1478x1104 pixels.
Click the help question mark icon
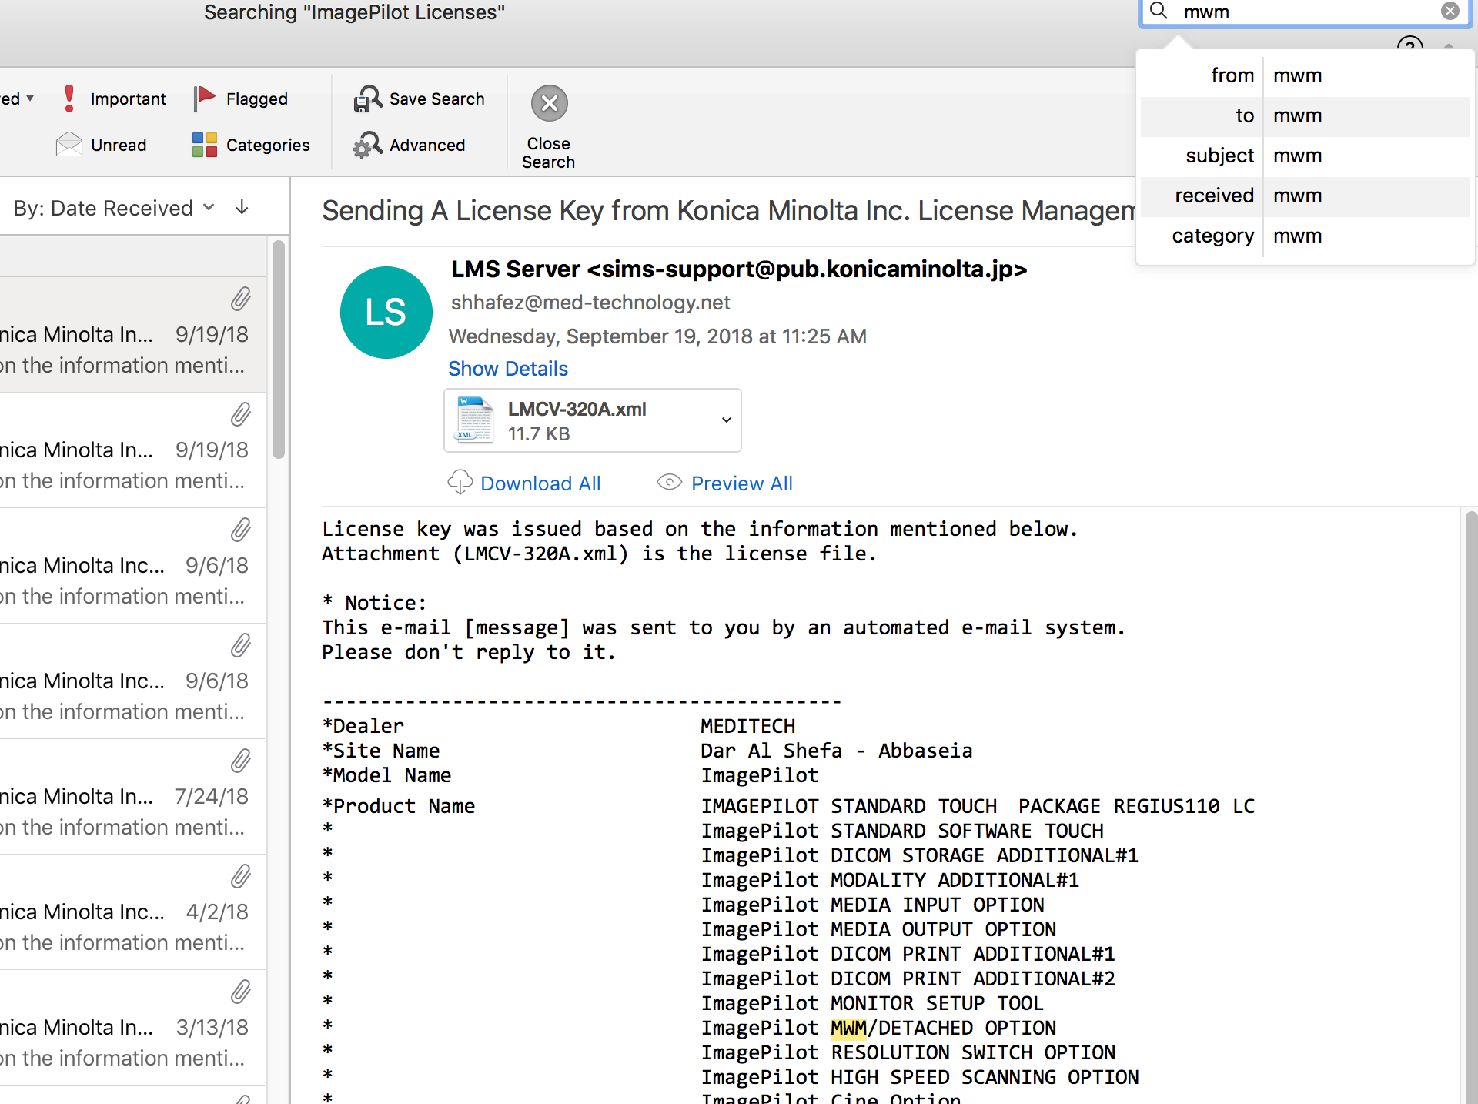tap(1409, 45)
